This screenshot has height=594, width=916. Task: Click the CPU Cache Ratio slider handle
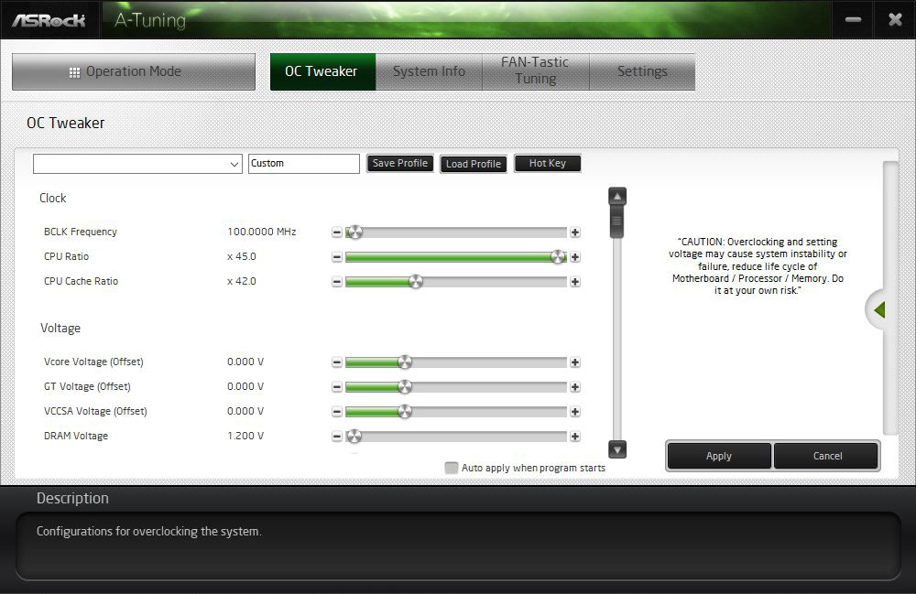click(415, 282)
